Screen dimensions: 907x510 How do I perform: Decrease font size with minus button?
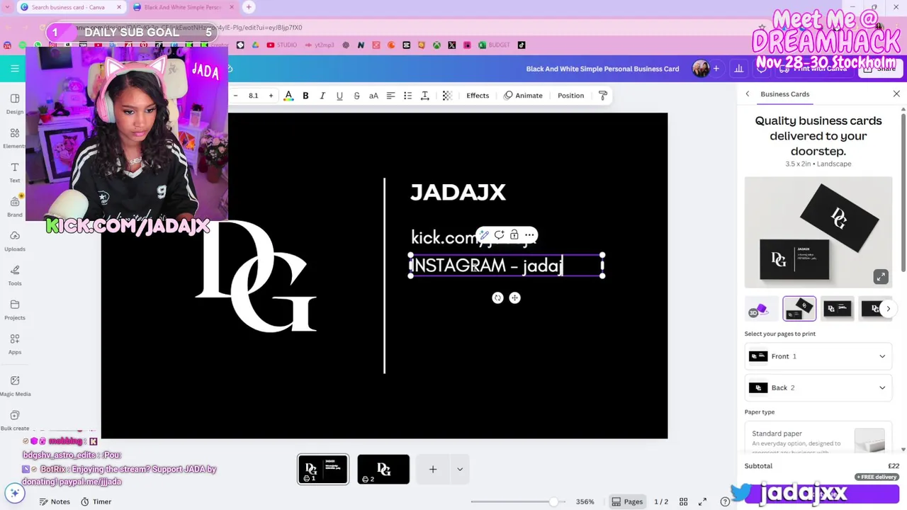click(235, 96)
